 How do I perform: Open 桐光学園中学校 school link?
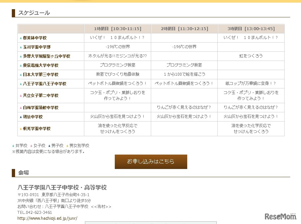37,129
